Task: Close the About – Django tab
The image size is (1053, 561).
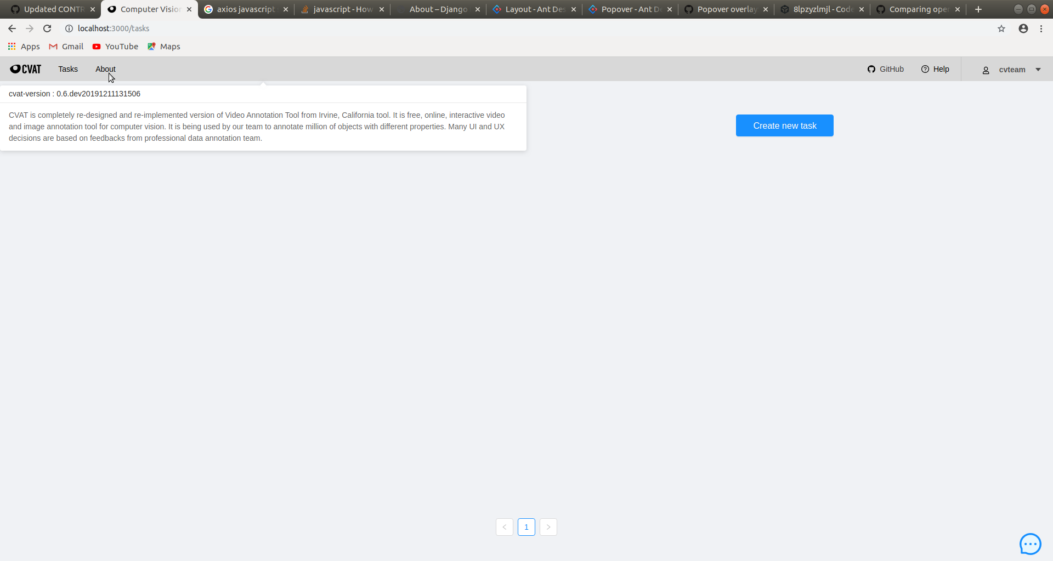Action: coord(478,9)
